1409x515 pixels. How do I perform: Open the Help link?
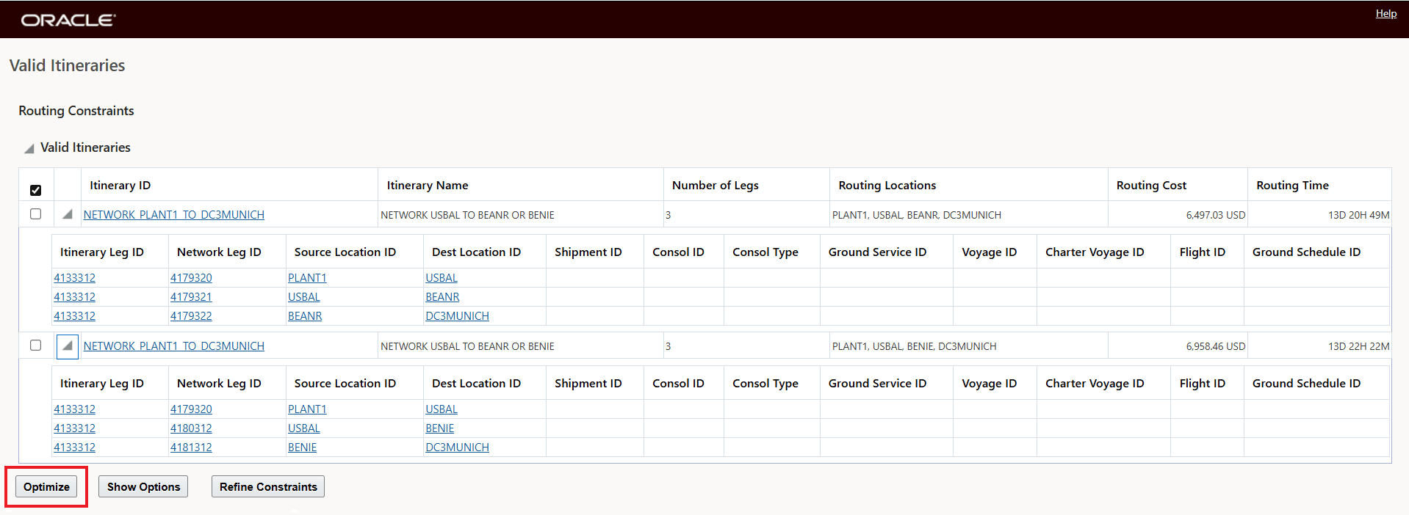1385,14
